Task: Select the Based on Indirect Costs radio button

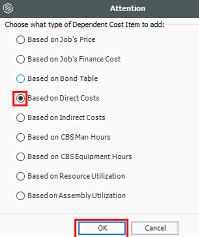Action: (x=20, y=118)
